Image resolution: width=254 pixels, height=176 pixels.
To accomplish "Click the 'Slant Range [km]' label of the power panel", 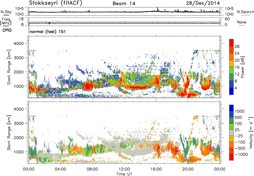I will pyautogui.click(x=9, y=67).
